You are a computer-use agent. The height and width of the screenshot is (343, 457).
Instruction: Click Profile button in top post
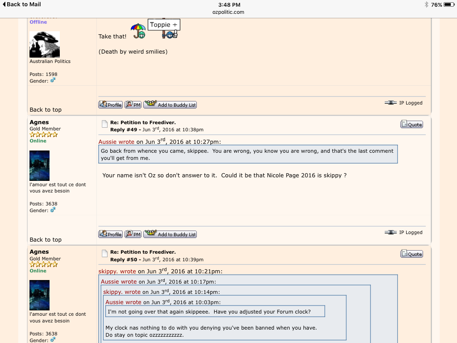tap(110, 105)
